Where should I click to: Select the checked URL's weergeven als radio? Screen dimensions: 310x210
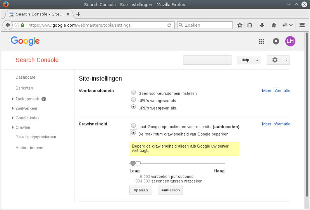133,107
